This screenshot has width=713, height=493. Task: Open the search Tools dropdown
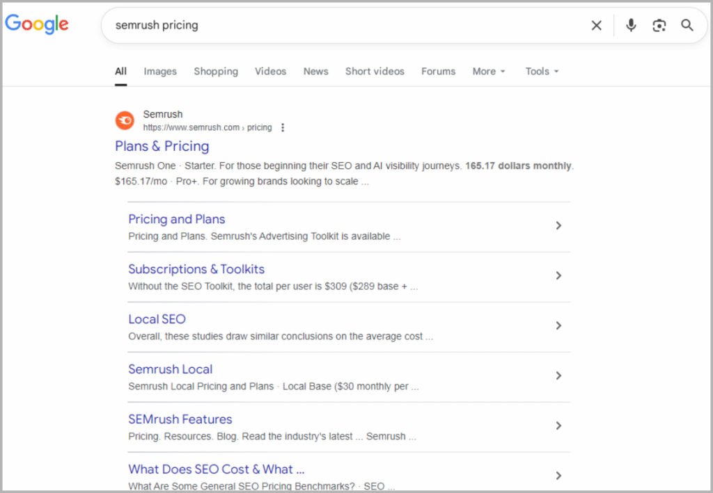541,71
